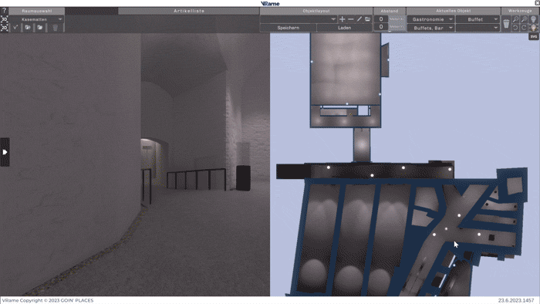Switch to 2D view mode
Screen dimensions: 540x304
[4, 28]
